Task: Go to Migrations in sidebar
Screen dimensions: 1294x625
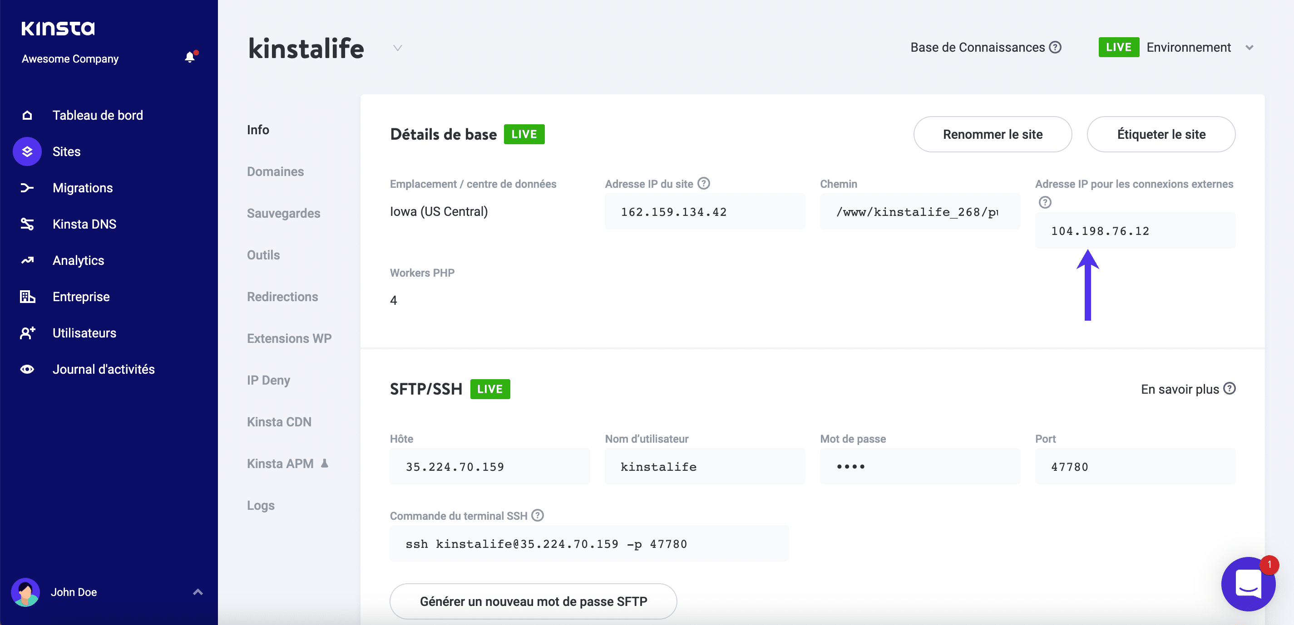Action: [x=83, y=188]
